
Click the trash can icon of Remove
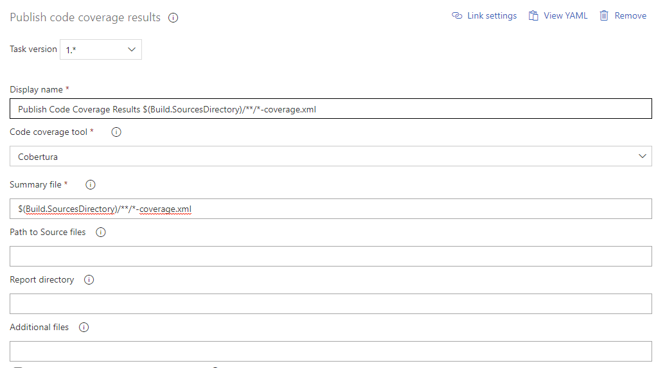(604, 15)
